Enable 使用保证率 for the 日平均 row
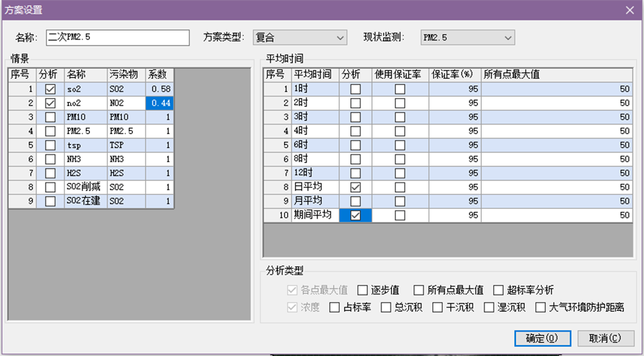 (x=400, y=187)
